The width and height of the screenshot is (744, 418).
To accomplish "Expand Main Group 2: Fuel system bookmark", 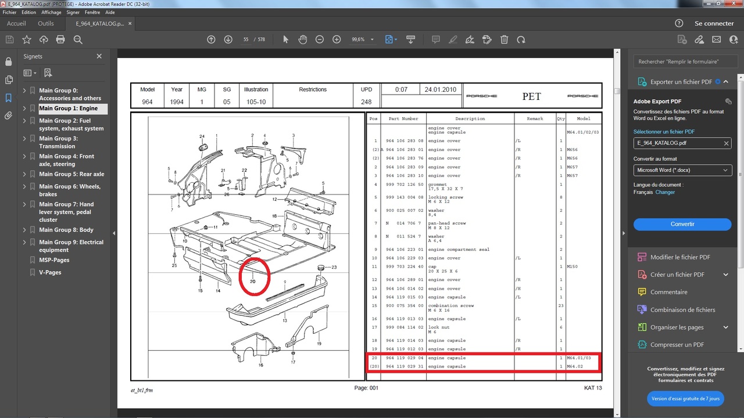I will click(24, 121).
